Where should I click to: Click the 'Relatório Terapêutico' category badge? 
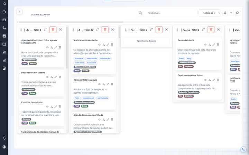click(189, 92)
